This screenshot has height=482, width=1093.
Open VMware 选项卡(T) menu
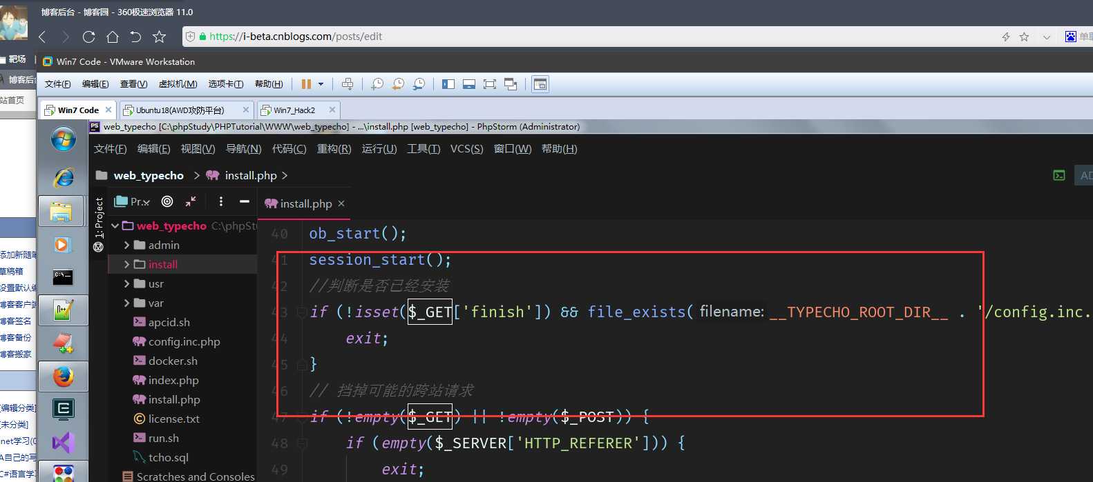(226, 84)
